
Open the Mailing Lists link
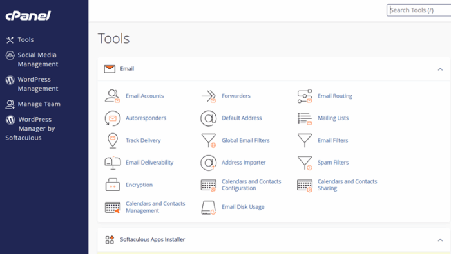click(333, 118)
